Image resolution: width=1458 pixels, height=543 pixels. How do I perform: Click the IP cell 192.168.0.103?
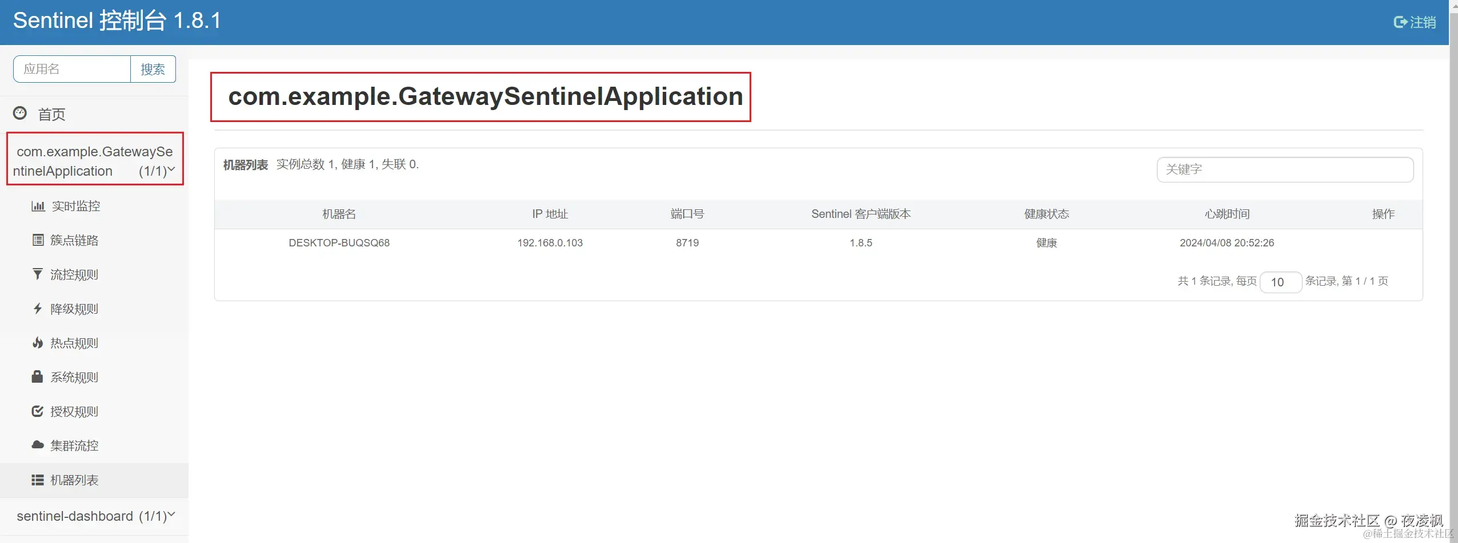pyautogui.click(x=550, y=243)
